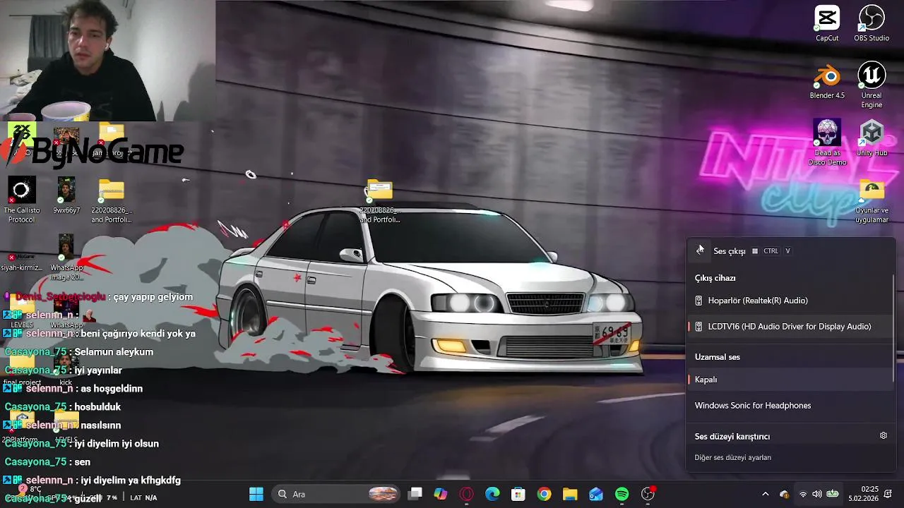Select LCDTV16 HD Audio Driver output device

pyautogui.click(x=790, y=327)
